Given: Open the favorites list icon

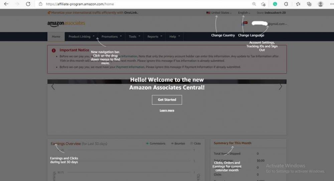Looking at the screenshot, I should 298,4.
